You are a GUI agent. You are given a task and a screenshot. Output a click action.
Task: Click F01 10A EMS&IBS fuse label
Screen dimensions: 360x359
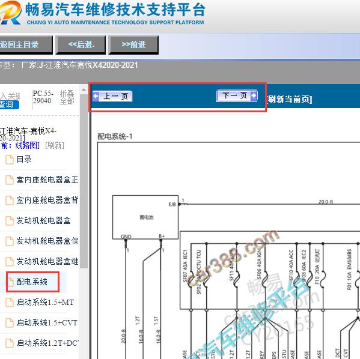click(349, 270)
